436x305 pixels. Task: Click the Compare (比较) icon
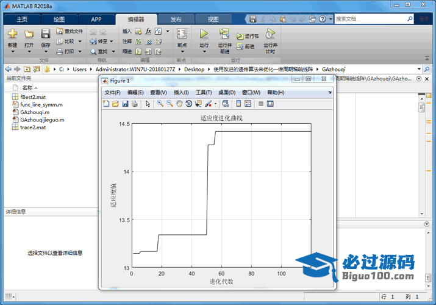60,41
